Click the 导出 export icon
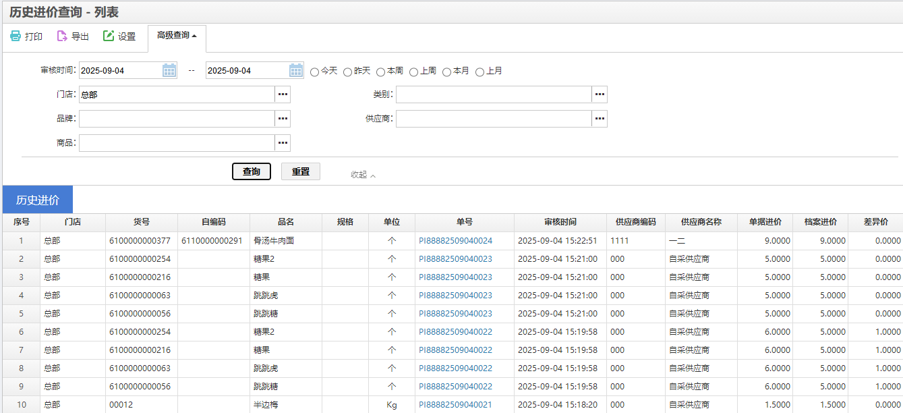 pyautogui.click(x=62, y=36)
